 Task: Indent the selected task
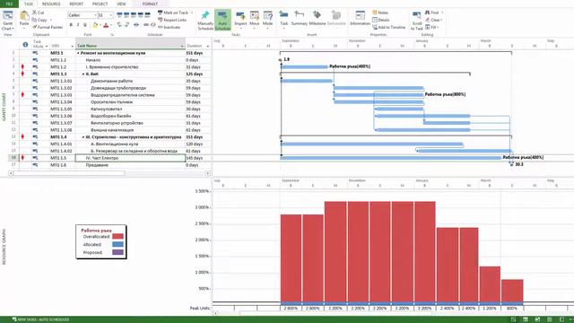click(x=126, y=25)
